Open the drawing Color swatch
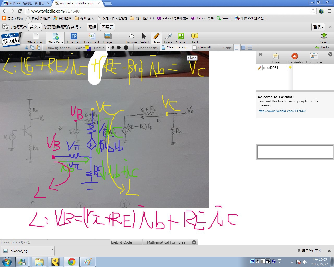This screenshot has width=334, height=267. 88,48
